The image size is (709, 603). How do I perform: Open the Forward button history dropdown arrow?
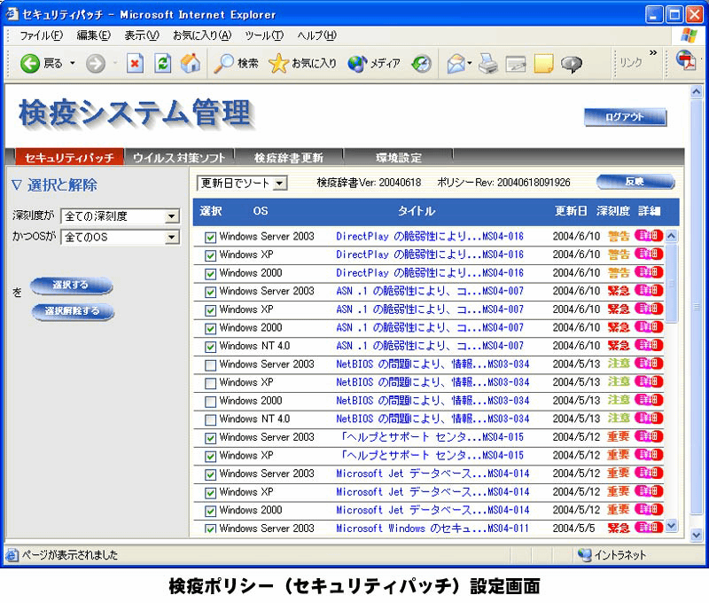[x=115, y=63]
